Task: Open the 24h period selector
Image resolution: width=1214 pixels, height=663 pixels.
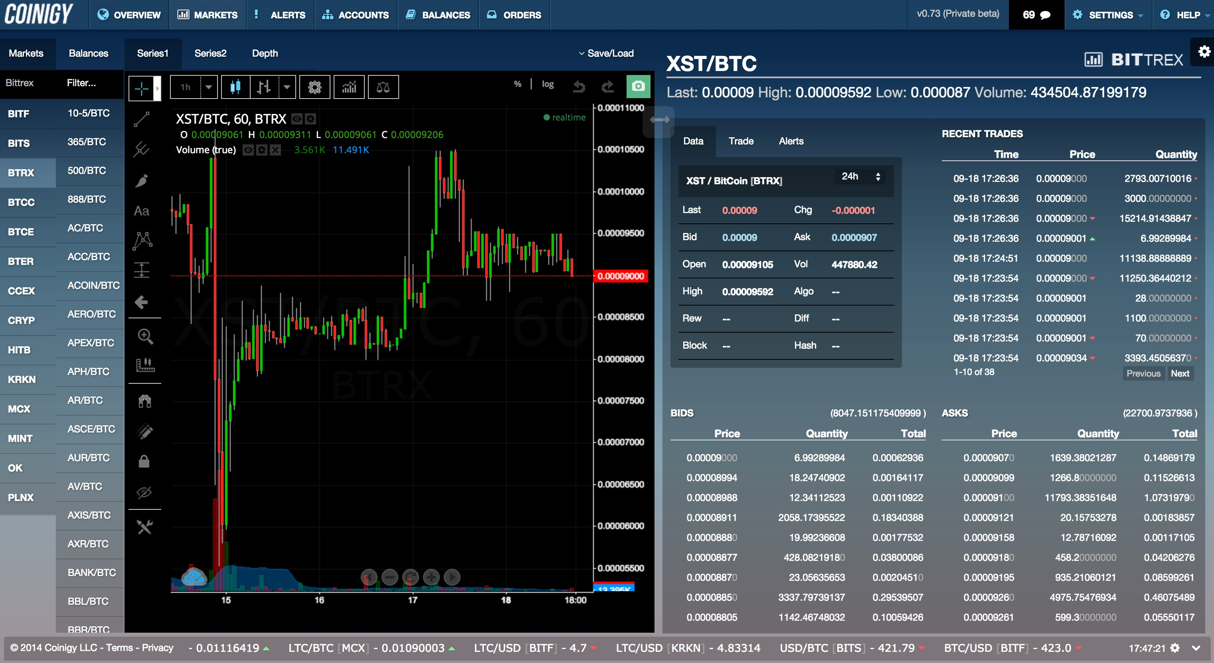Action: coord(860,176)
